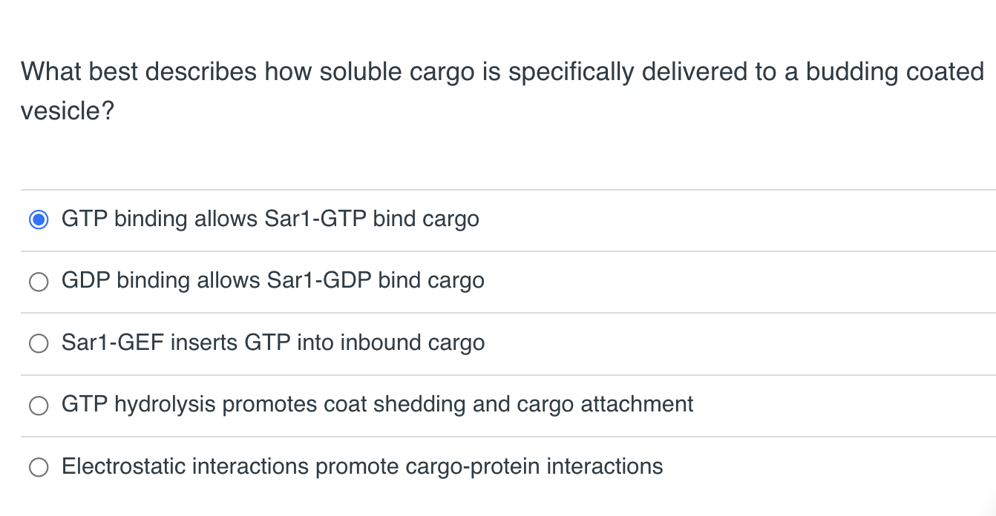Viewport: 996px width, 516px height.
Task: Click the third answer row
Action: pos(297,343)
